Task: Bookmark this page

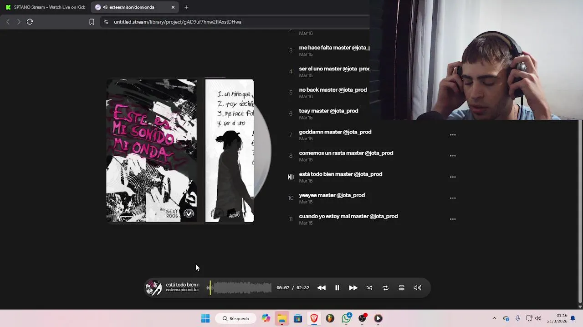Action: pos(92,22)
